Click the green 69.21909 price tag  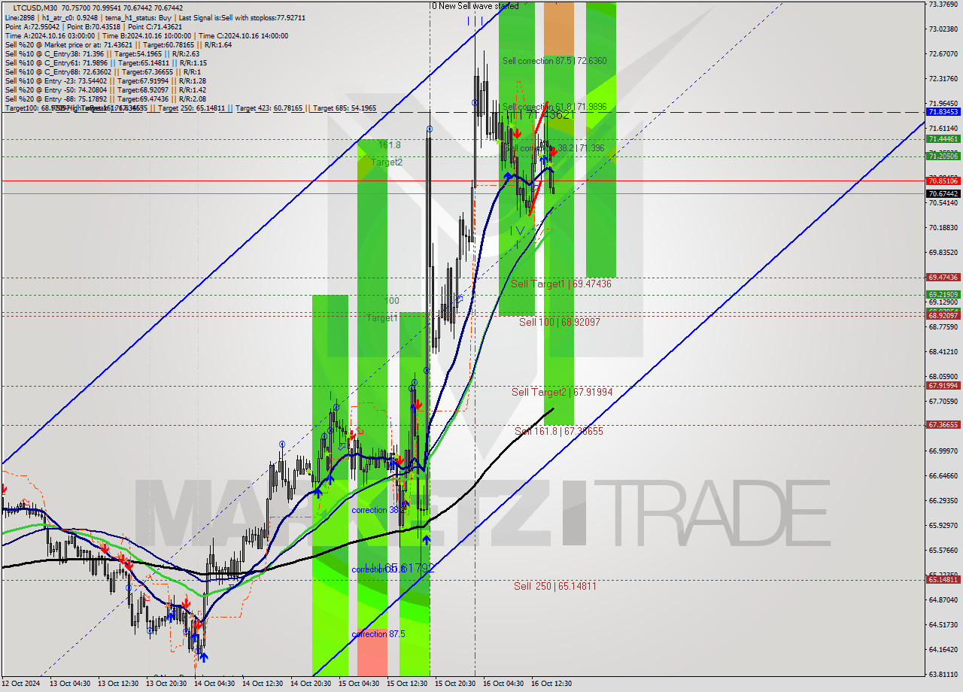click(943, 295)
